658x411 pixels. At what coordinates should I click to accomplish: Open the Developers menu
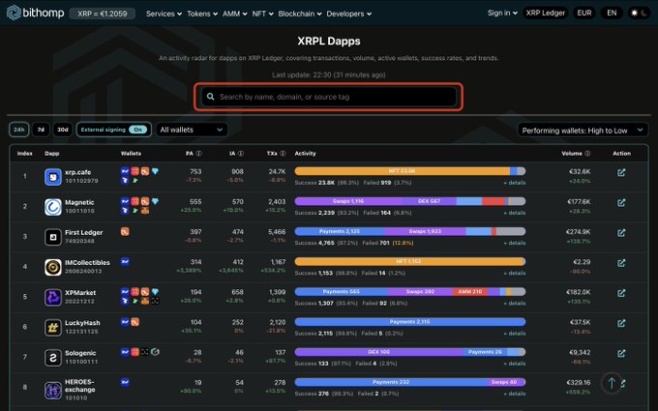pos(348,14)
